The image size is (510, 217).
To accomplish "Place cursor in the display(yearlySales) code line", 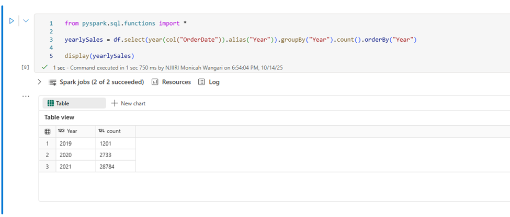I will pyautogui.click(x=99, y=56).
